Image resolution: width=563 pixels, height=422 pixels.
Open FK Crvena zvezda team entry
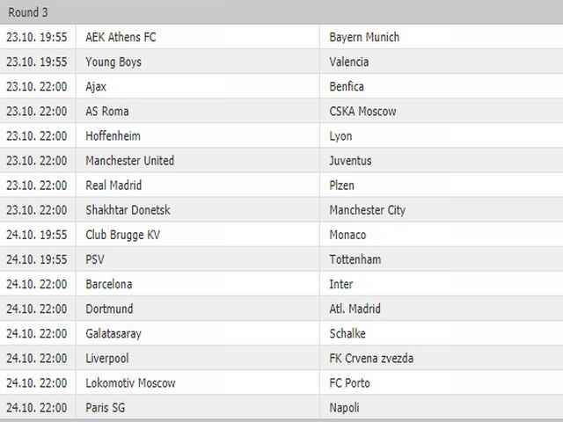click(371, 358)
